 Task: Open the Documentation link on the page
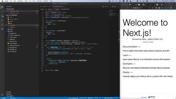(x=131, y=46)
